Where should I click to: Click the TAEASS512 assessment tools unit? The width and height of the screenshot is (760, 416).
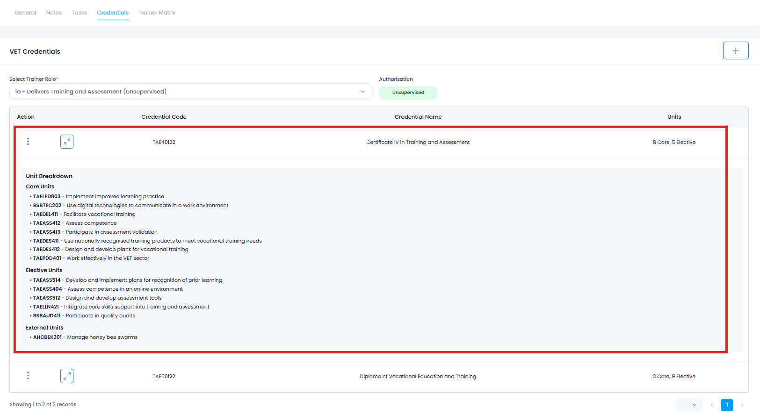tap(97, 298)
